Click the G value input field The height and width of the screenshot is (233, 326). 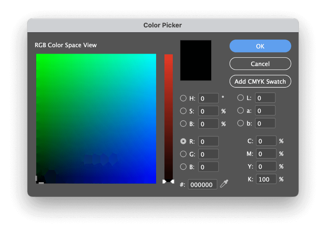tap(208, 154)
